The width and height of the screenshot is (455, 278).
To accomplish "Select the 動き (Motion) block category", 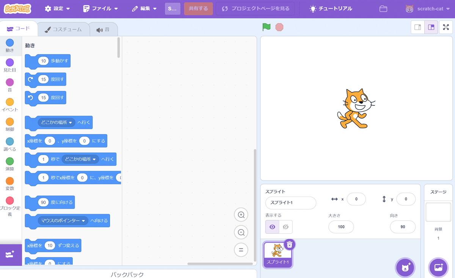I will tap(10, 45).
